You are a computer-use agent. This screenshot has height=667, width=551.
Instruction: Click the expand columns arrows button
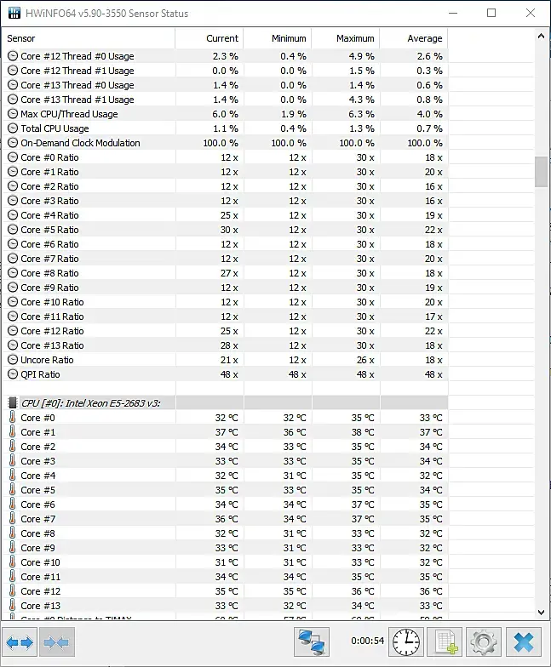point(20,641)
